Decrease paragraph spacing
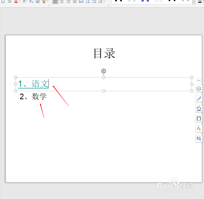 [94, 2]
